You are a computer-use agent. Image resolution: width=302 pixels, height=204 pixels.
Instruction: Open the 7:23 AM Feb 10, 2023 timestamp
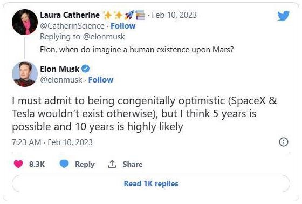pyautogui.click(x=52, y=142)
